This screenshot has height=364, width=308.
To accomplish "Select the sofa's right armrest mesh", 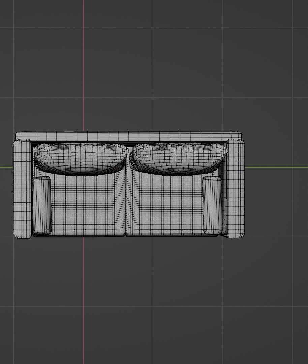I will (x=236, y=188).
